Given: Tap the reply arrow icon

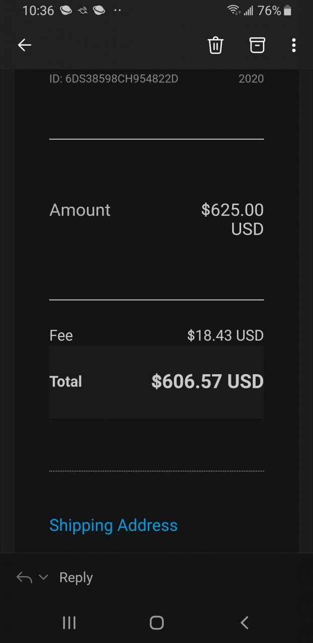Looking at the screenshot, I should pyautogui.click(x=25, y=577).
